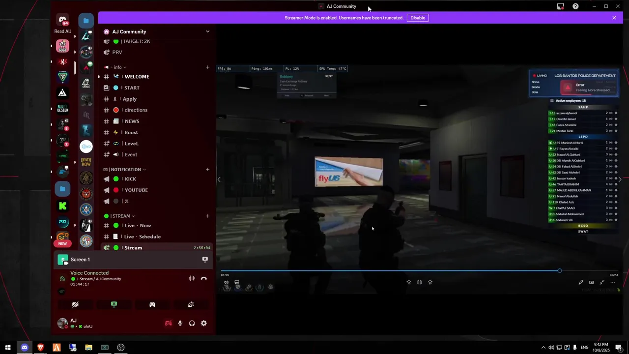The height and width of the screenshot is (354, 629).
Task: Start an activity with controller icon
Action: coord(152,304)
